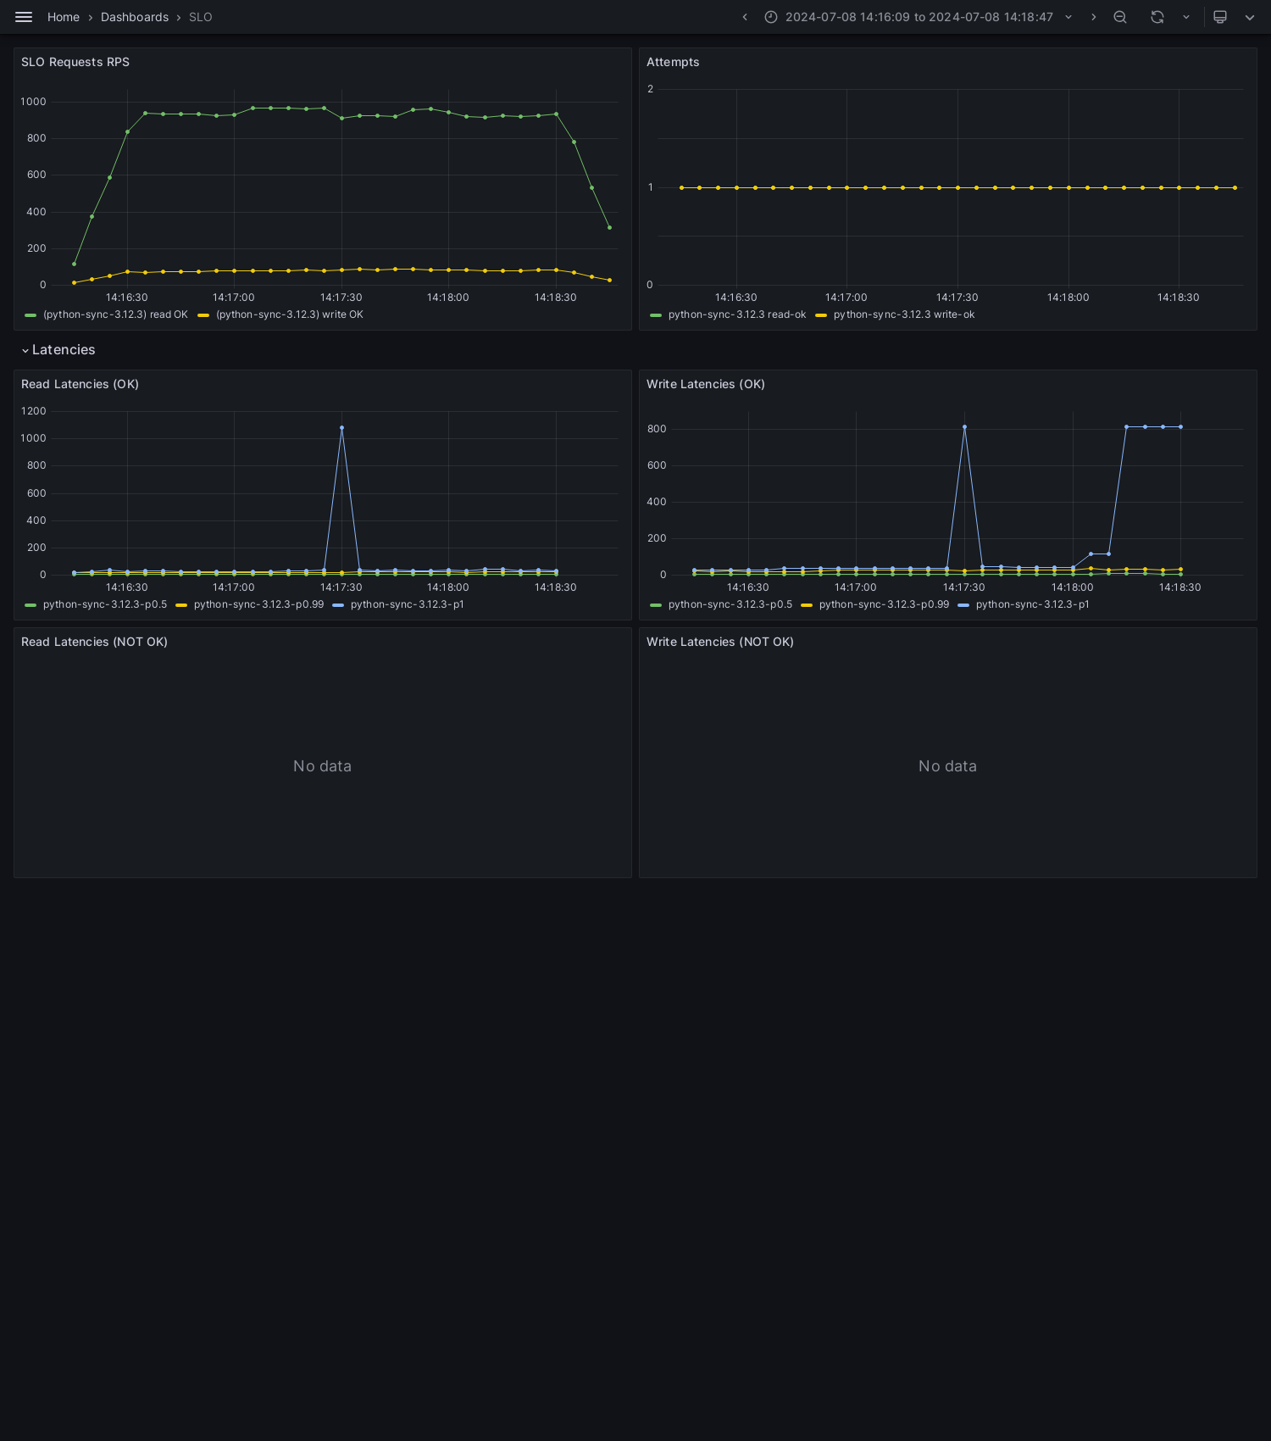Screen dimensions: 1271x1441
Task: Shift time range backward arrow
Action: coord(745,17)
